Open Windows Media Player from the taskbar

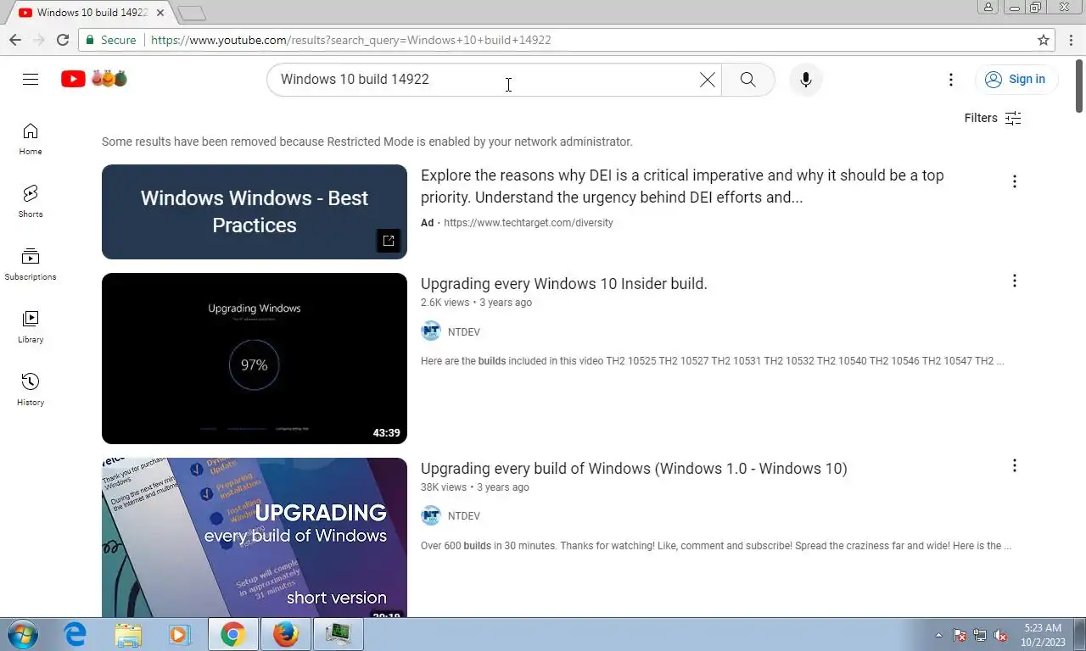[179, 634]
